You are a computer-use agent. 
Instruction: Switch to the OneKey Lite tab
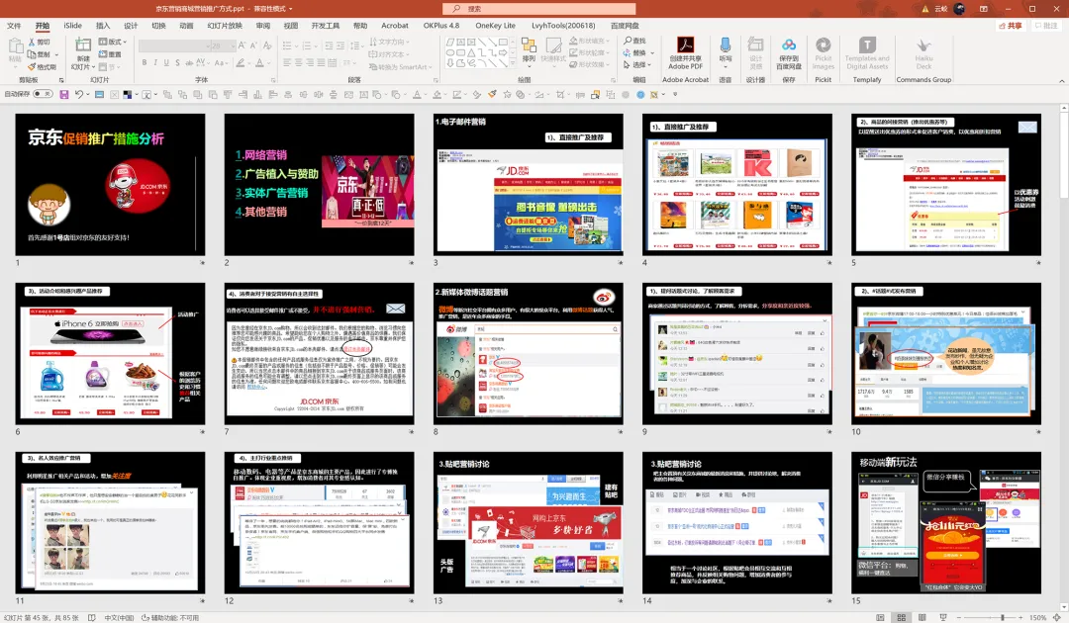click(x=496, y=26)
